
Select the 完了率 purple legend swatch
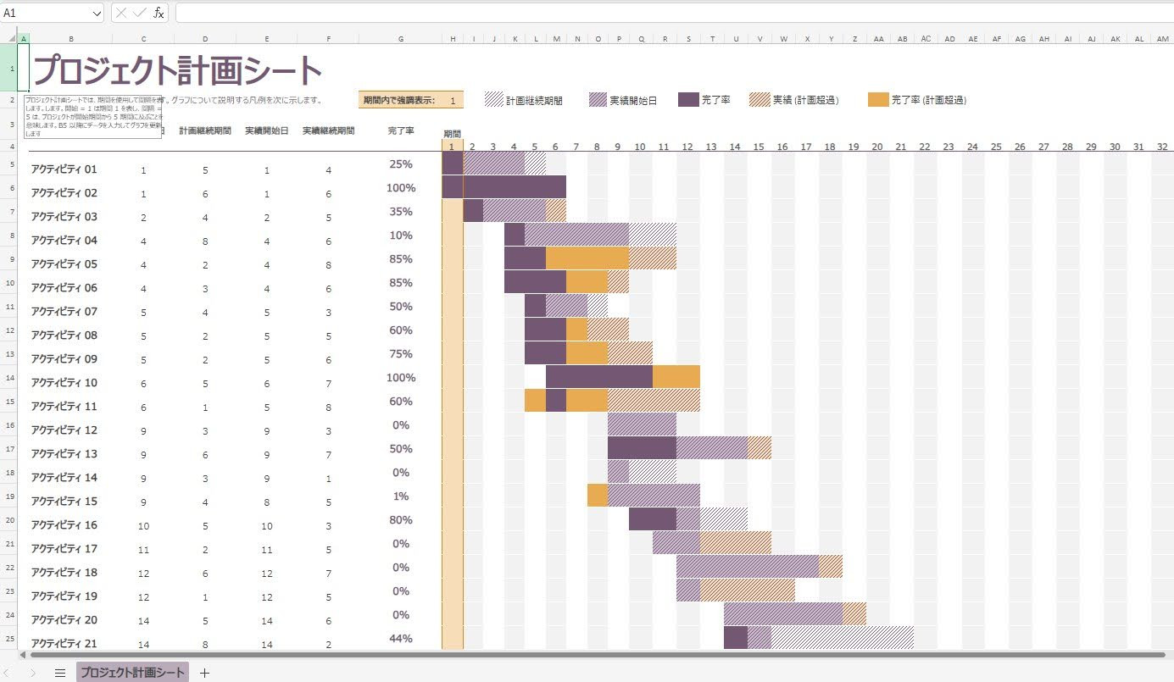[688, 99]
